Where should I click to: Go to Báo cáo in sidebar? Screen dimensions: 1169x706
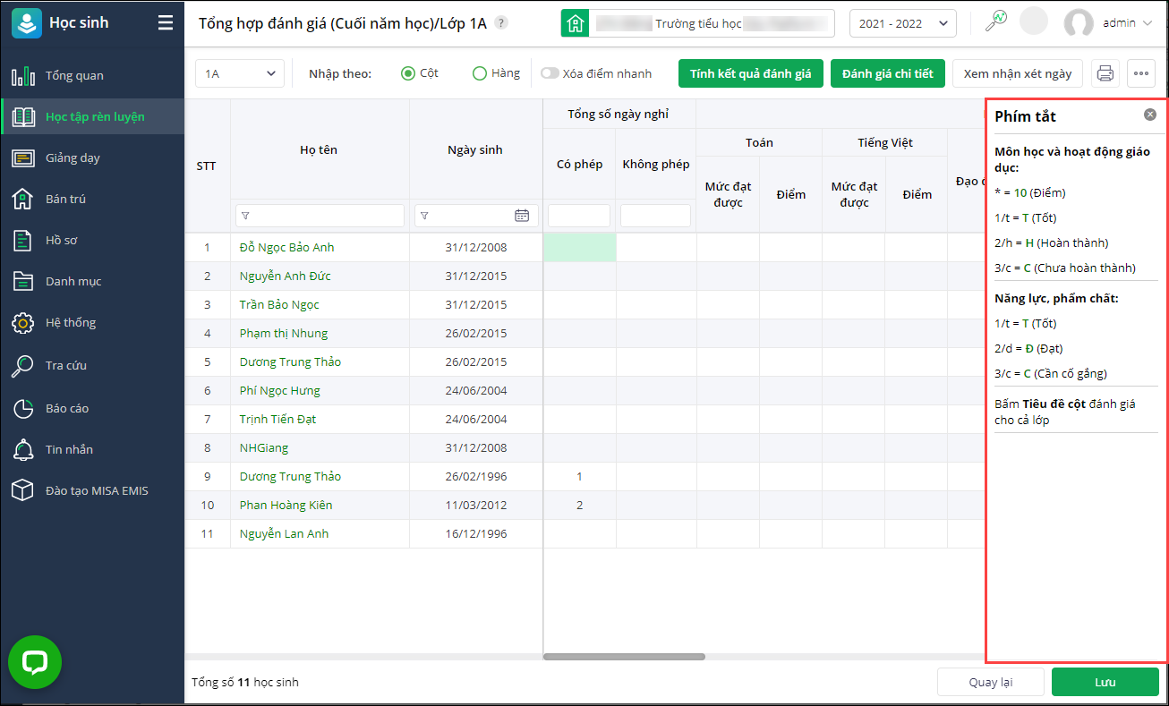(x=67, y=408)
